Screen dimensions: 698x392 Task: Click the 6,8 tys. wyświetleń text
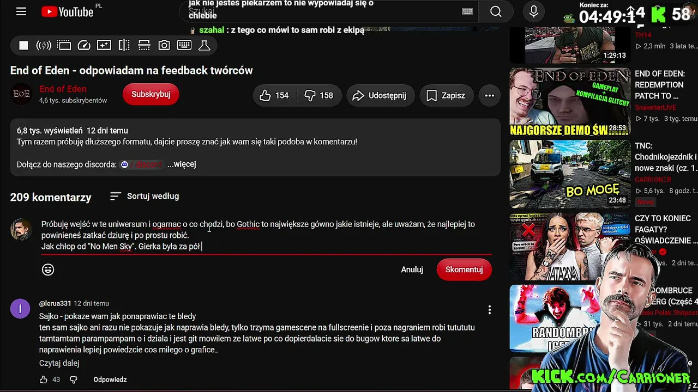click(x=50, y=131)
